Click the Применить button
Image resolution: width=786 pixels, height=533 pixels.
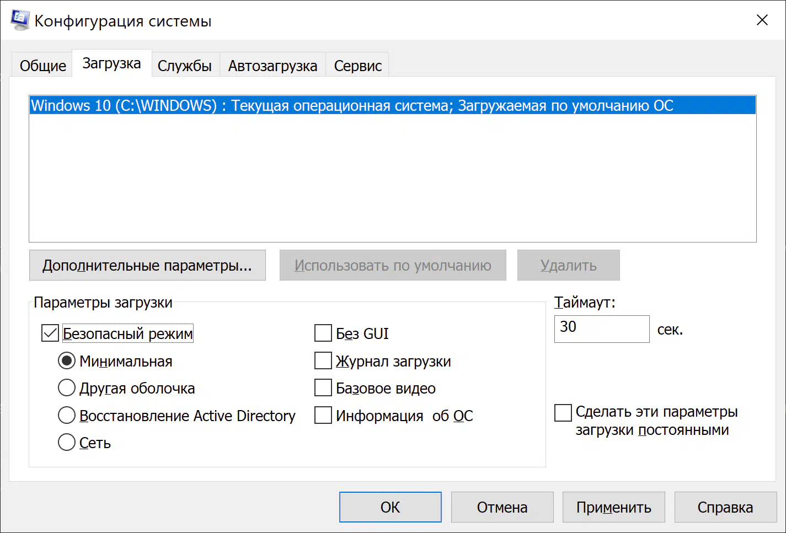[614, 507]
